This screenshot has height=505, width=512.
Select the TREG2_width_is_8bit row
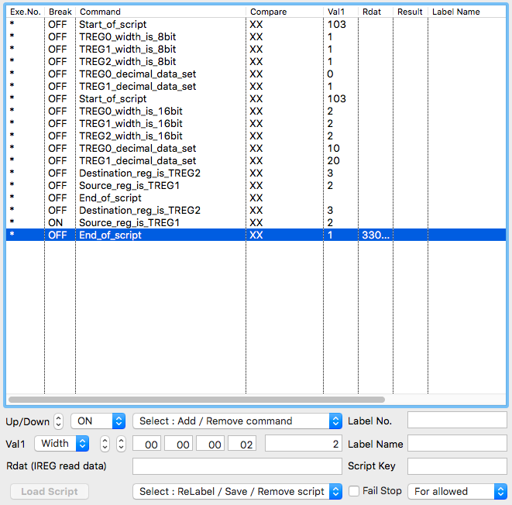point(256,62)
